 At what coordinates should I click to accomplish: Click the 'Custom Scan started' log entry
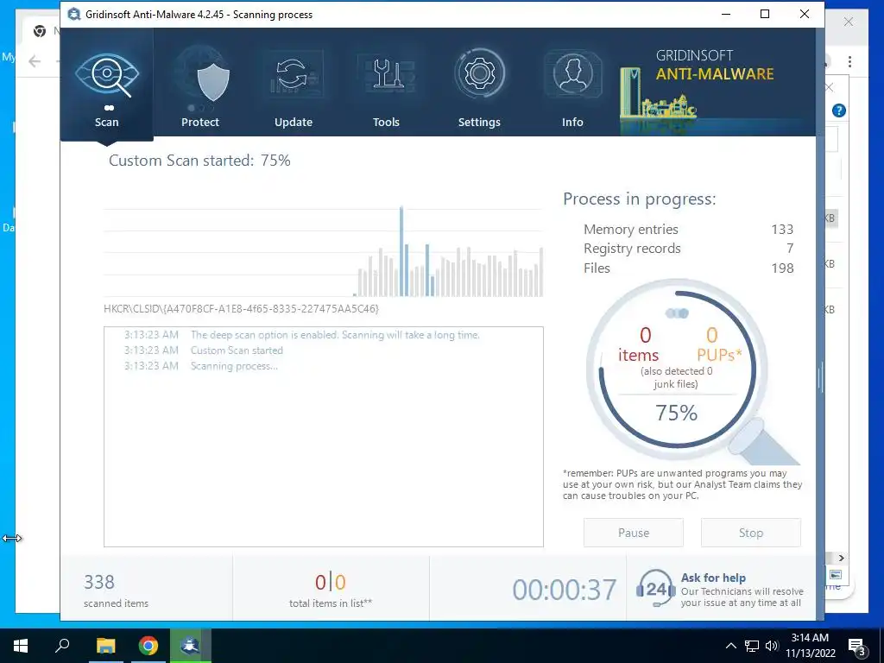[x=237, y=350]
